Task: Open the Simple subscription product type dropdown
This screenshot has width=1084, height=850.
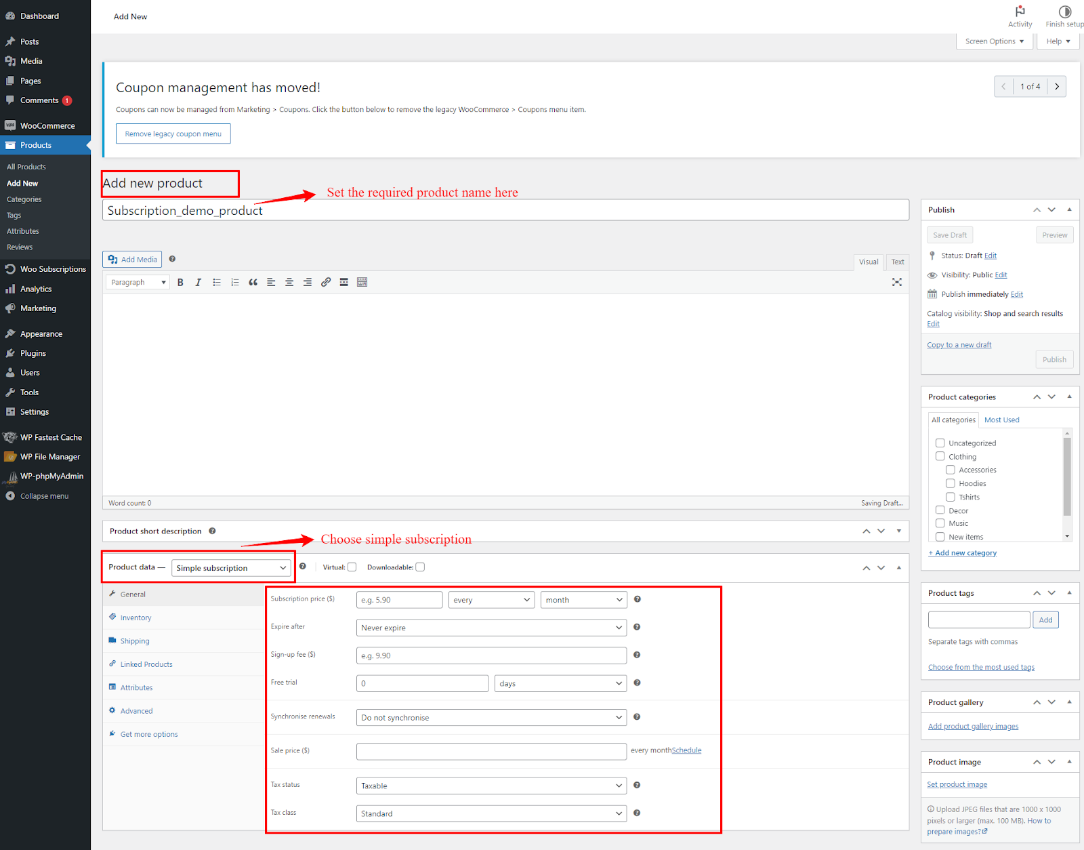Action: pyautogui.click(x=231, y=568)
